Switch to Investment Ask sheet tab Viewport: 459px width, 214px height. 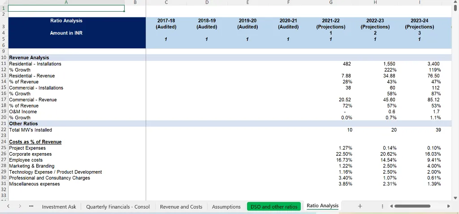pyautogui.click(x=59, y=206)
